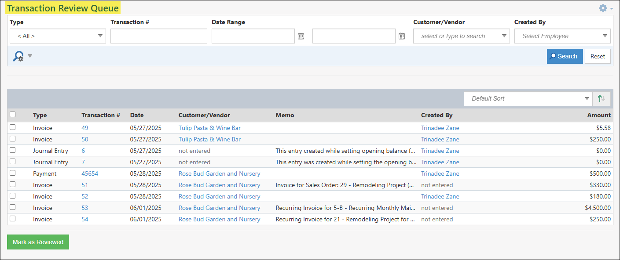Click the Type column header
The width and height of the screenshot is (620, 260).
40,115
